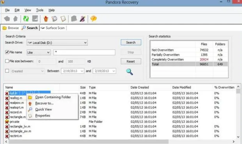Click the green refresh arrows toolbar icon

[x=26, y=19]
